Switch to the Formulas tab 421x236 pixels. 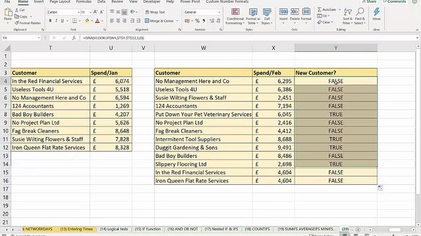tap(84, 1)
